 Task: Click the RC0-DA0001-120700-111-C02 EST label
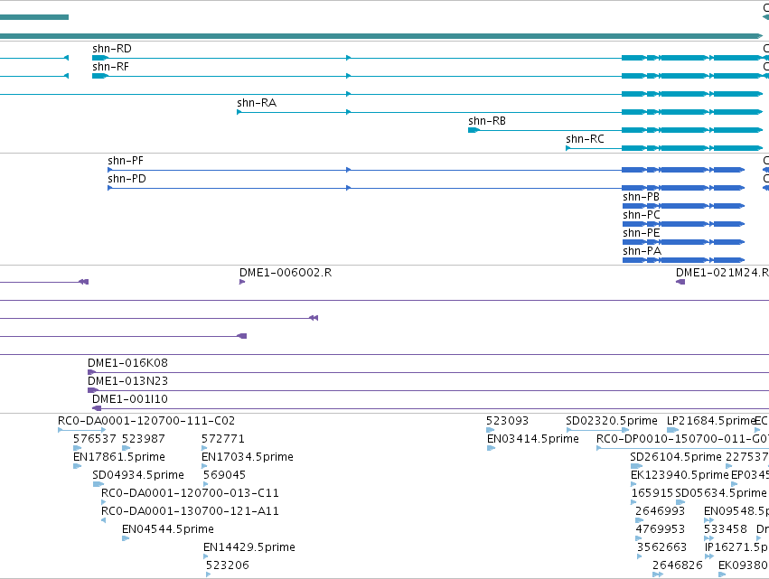(x=146, y=421)
